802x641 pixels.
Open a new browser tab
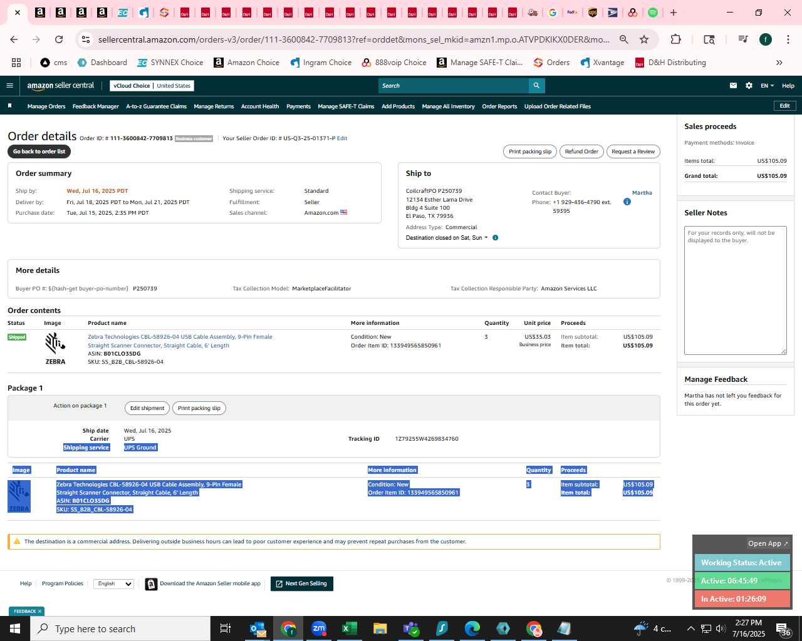pyautogui.click(x=674, y=13)
